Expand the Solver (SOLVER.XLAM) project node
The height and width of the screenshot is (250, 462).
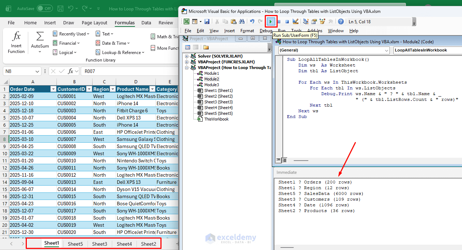187,56
